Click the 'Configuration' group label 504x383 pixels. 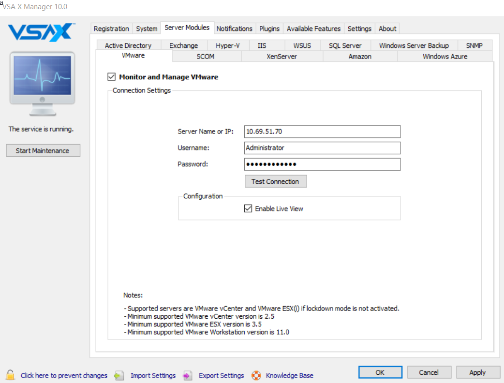tap(203, 196)
